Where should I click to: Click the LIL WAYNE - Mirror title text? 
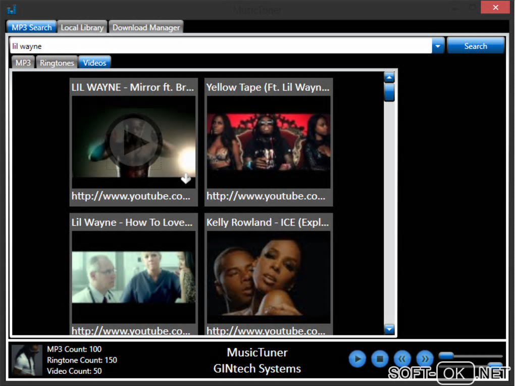click(x=132, y=87)
